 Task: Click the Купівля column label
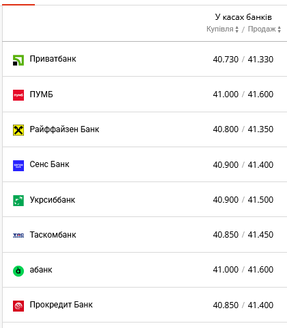click(220, 29)
